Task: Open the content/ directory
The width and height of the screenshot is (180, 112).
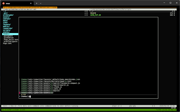Action: 7,19
